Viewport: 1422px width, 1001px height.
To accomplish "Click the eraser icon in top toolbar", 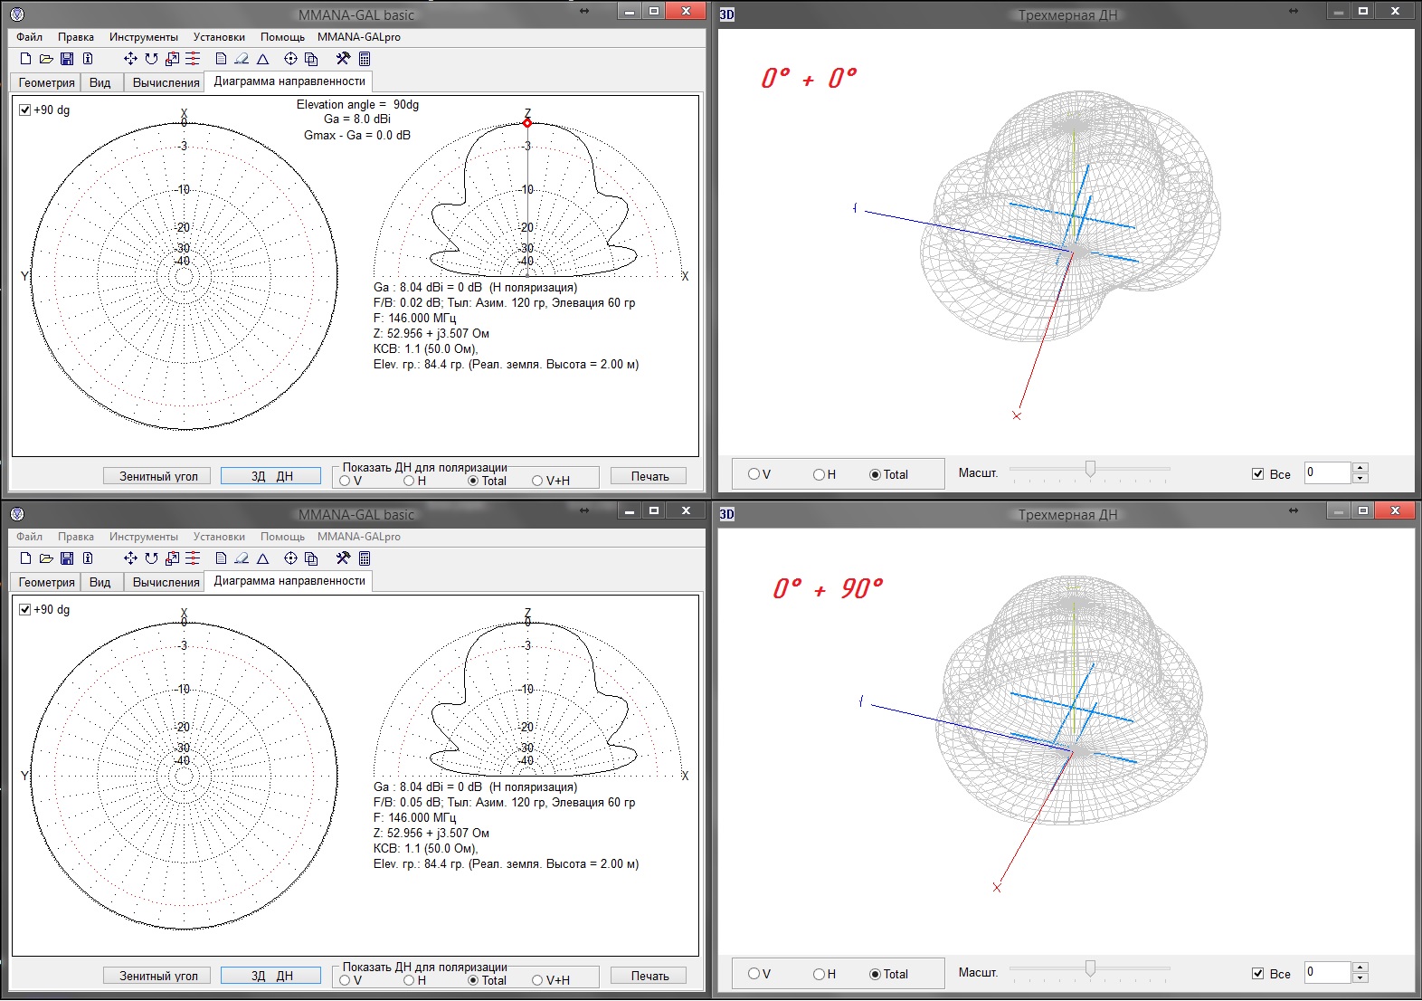I will pos(242,59).
